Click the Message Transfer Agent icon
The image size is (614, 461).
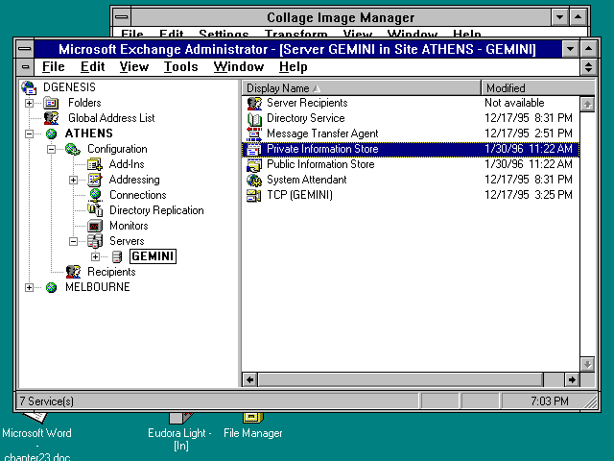point(254,133)
